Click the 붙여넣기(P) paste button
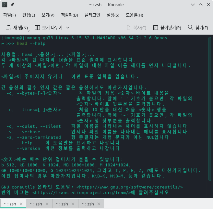213x209 pixels. point(167,28)
